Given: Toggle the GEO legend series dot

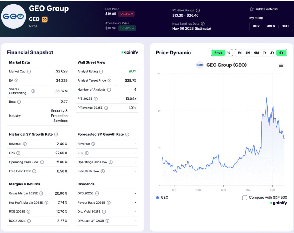Looking at the screenshot, I should (158, 198).
